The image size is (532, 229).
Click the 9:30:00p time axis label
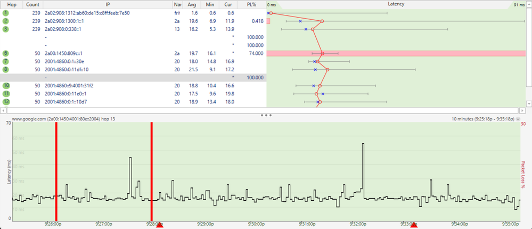tap(257, 224)
